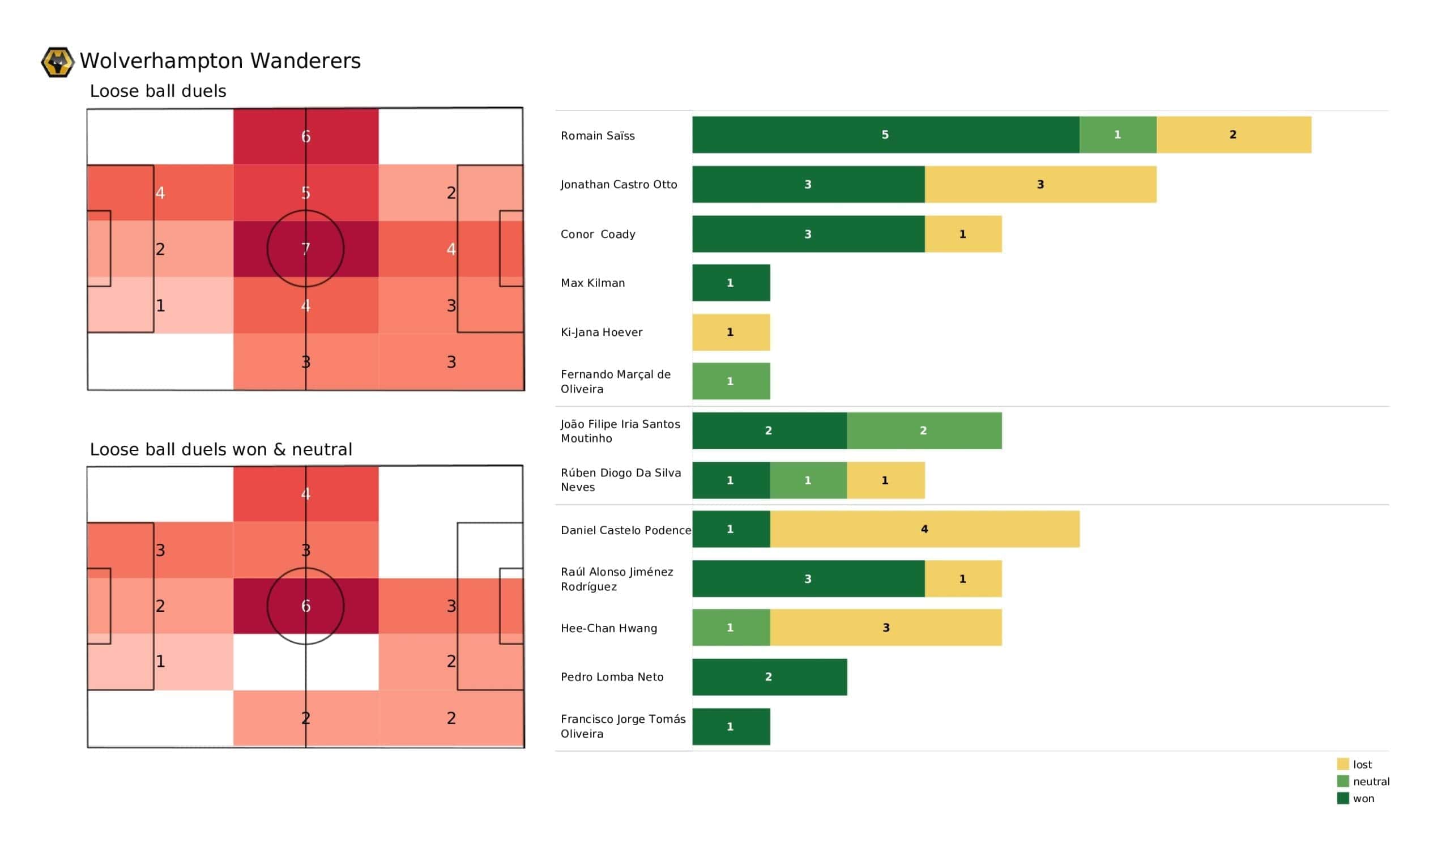
Task: Click the light green 'neutral' legend swatch
Action: click(1343, 781)
